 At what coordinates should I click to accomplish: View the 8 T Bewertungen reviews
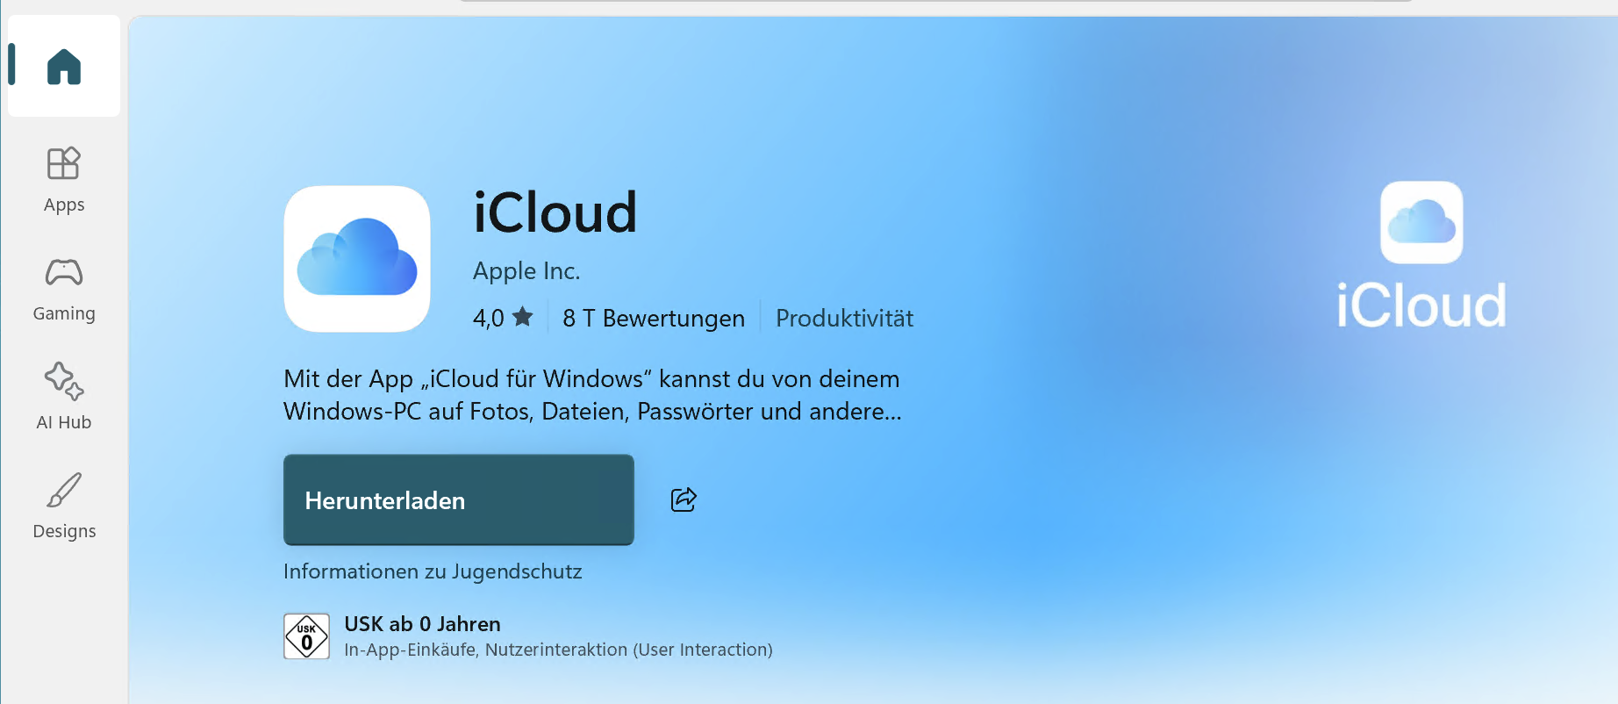point(653,318)
